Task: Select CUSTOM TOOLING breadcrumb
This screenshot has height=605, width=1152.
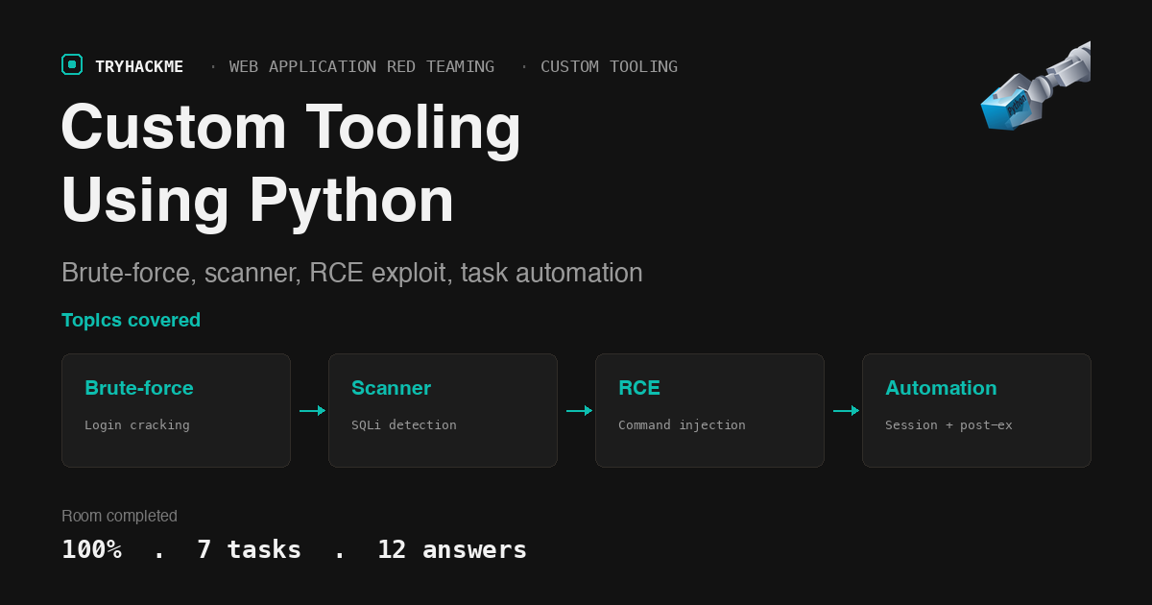Action: tap(609, 66)
